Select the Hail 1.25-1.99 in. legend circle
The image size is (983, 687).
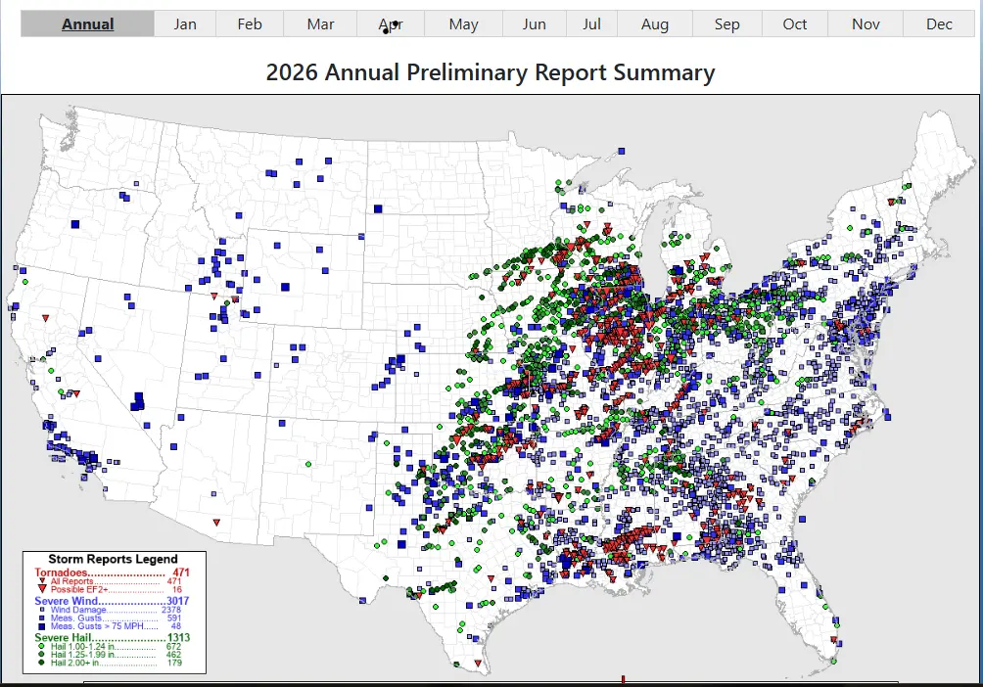click(x=40, y=655)
